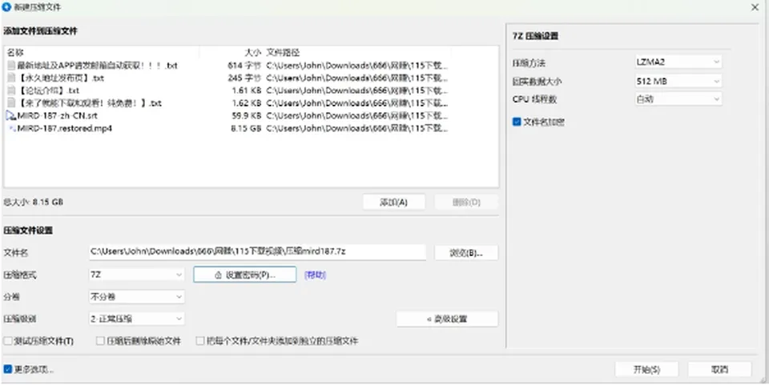Click the 删除(D) button
The image size is (769, 385).
tap(466, 203)
